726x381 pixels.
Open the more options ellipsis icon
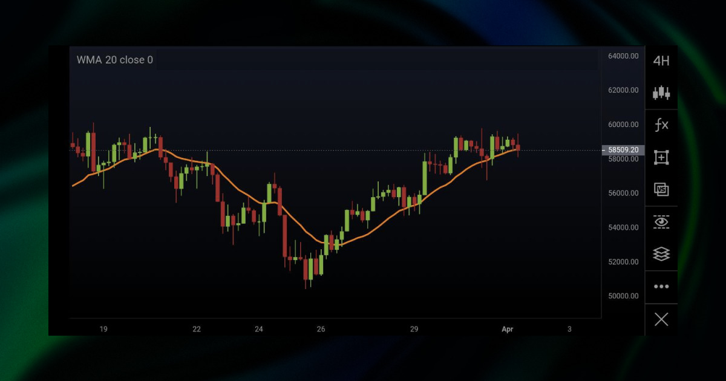coord(661,286)
